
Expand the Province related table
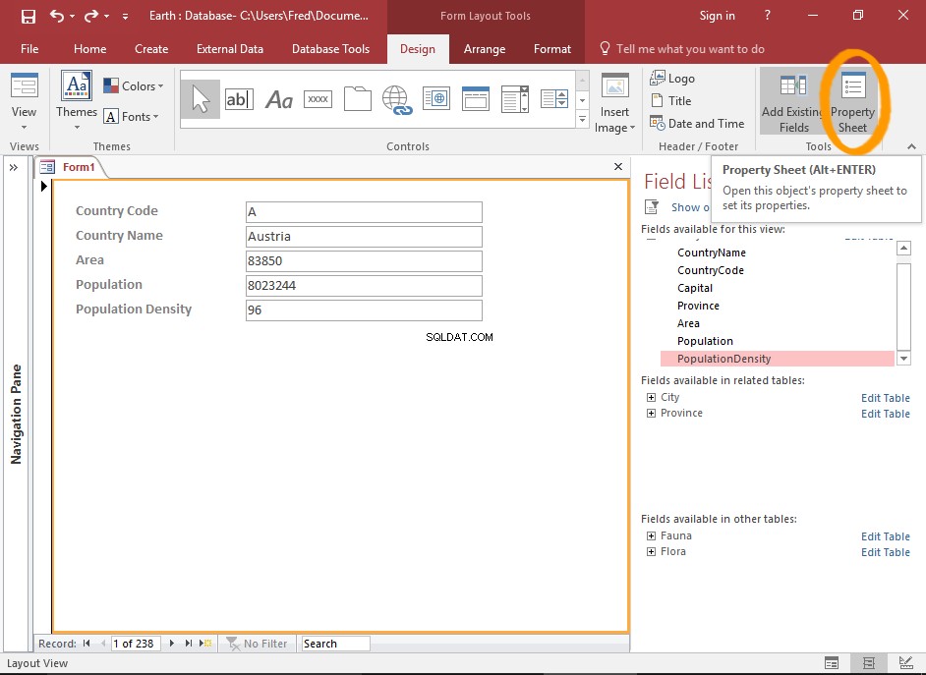tap(651, 413)
